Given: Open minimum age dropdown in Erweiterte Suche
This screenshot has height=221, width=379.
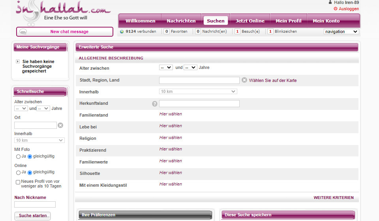Looking at the screenshot, I should pos(166,68).
